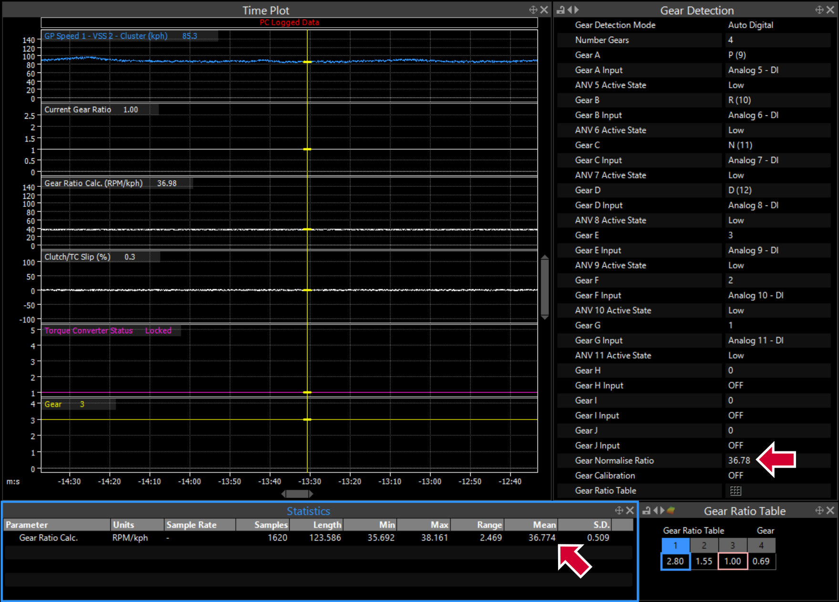The width and height of the screenshot is (839, 602).
Task: Open the Gear Detection Mode dropdown
Action: 750,25
